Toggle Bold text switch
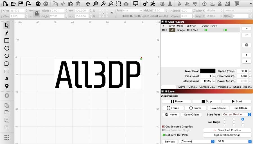Viewport: 253px width, 144px height. (124, 16)
